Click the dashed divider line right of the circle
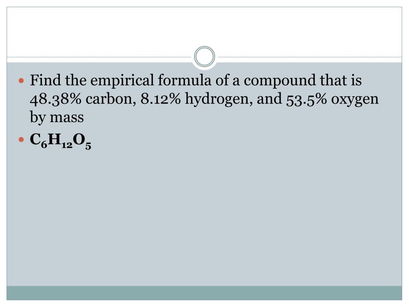Viewport: 409px width, 307px height. (309, 57)
